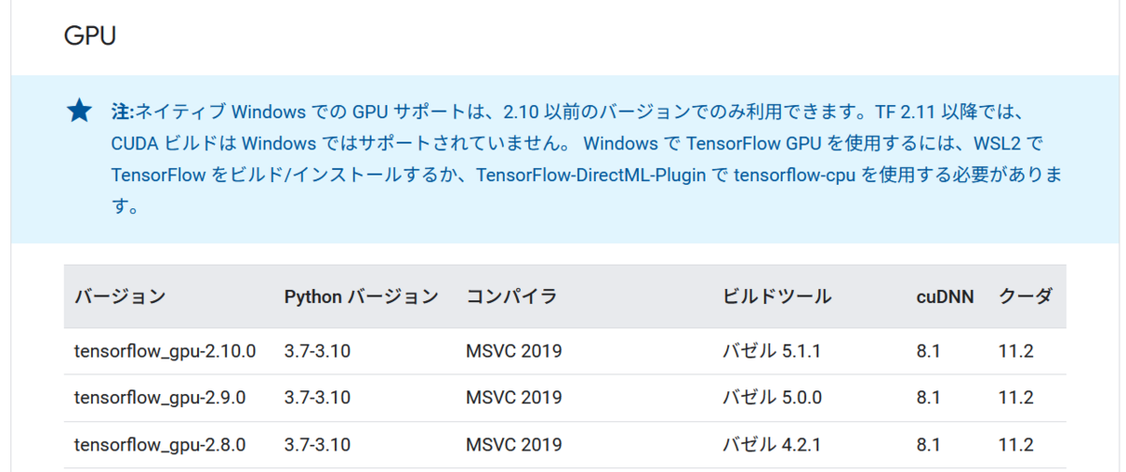
Task: Click the bold 注: label in the note
Action: click(x=123, y=113)
